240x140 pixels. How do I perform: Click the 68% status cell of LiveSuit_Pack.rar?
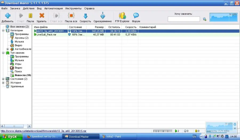tap(77, 35)
